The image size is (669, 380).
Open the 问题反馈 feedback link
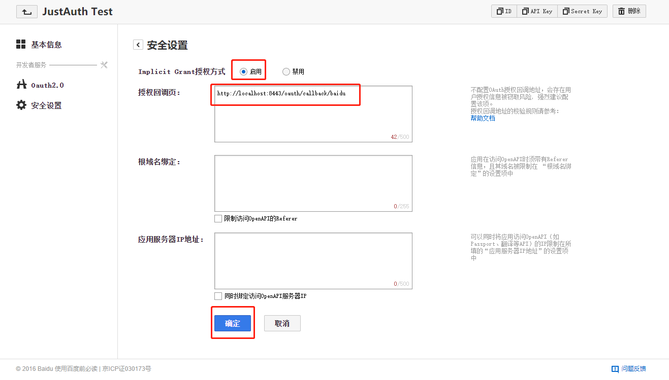coord(633,369)
